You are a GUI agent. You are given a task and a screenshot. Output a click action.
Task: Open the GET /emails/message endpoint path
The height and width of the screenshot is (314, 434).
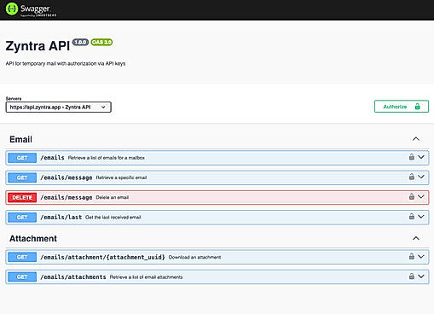[x=67, y=177]
